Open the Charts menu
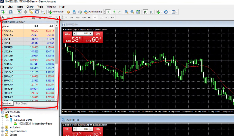The height and width of the screenshot is (136, 234). (30, 7)
